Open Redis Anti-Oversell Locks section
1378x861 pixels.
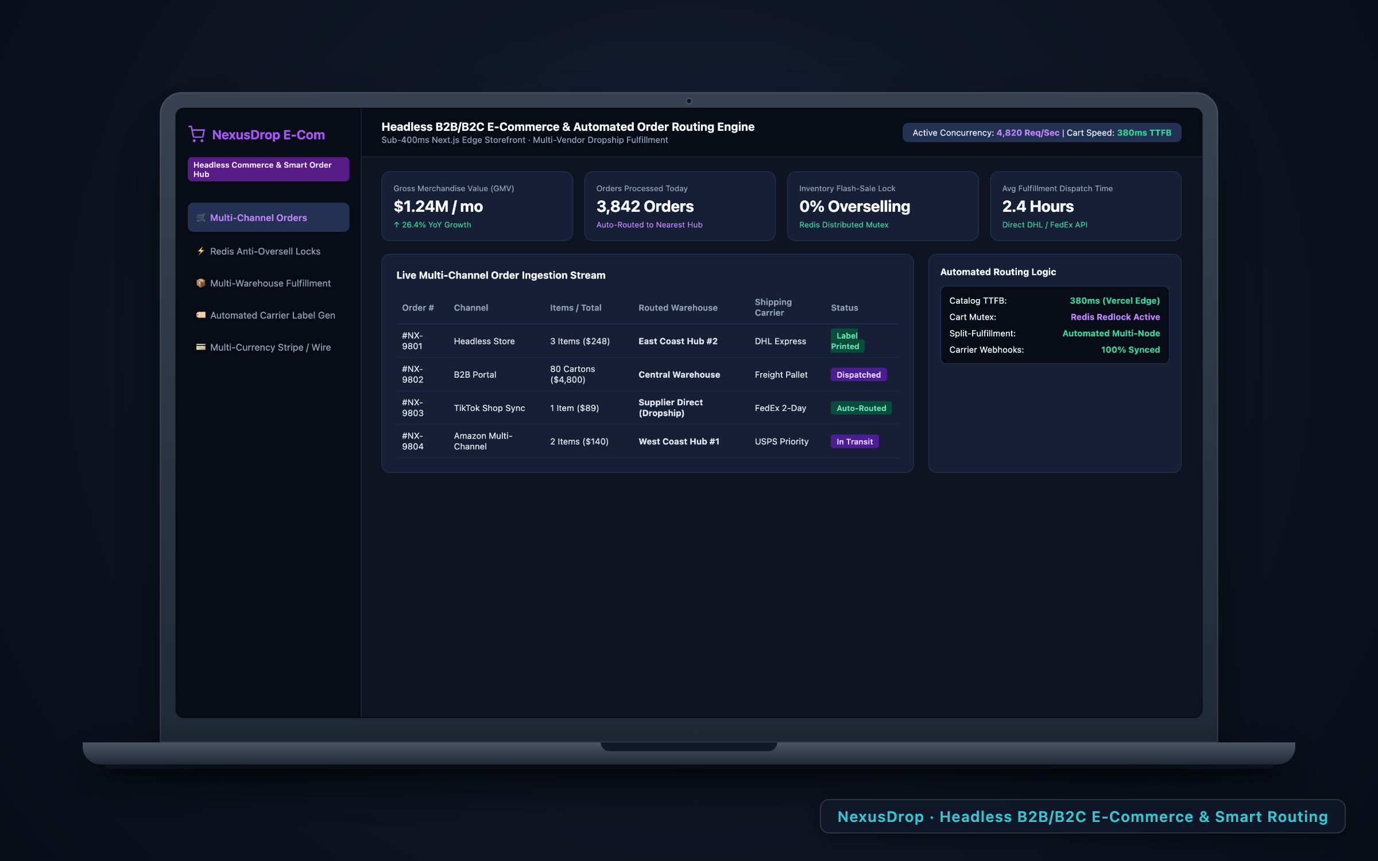pos(268,251)
